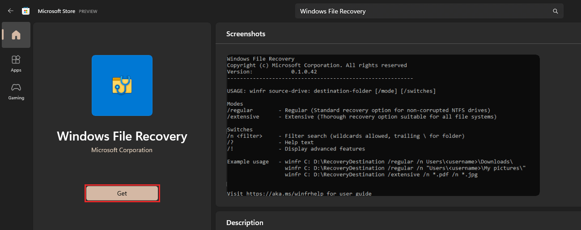Click the Description section heading
581x230 pixels.
coord(245,222)
